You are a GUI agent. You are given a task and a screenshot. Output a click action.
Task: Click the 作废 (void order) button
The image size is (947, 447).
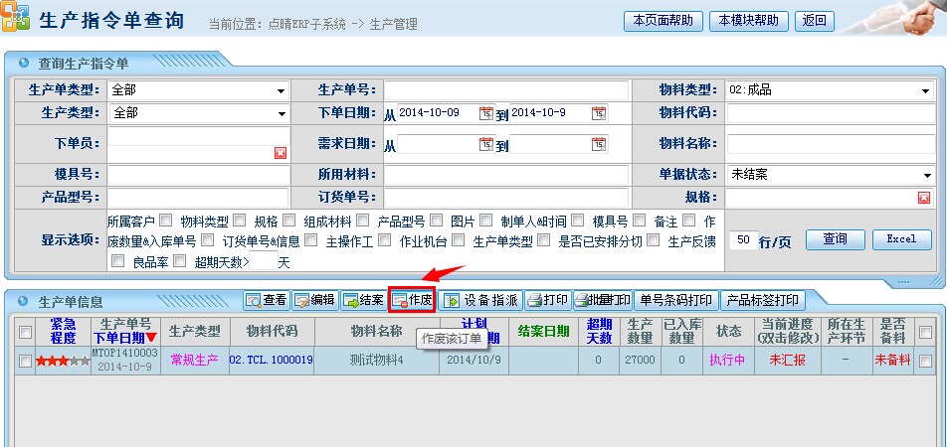coord(412,300)
